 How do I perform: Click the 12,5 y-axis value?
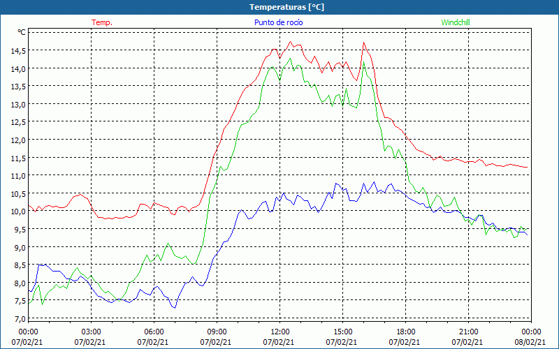tap(18, 122)
